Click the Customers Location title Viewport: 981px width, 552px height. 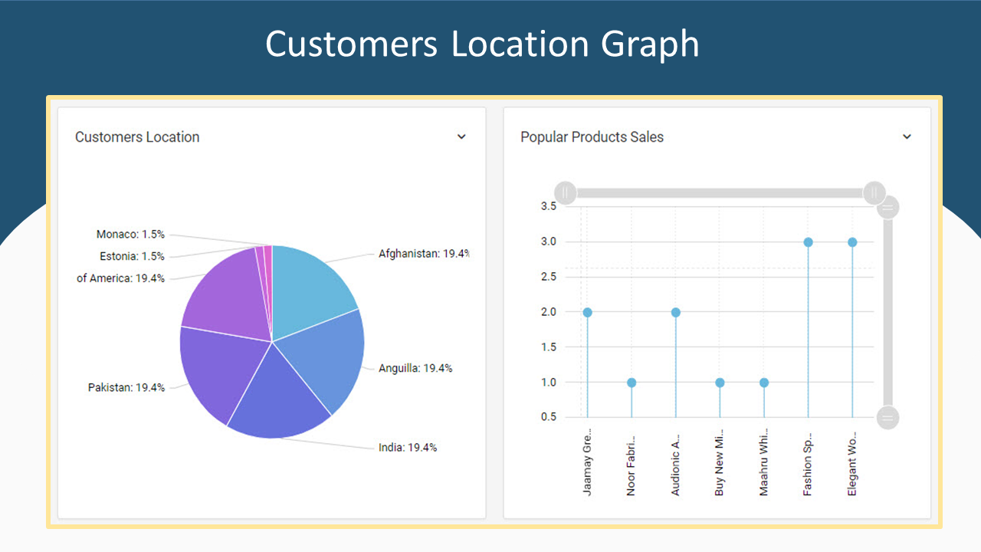(137, 136)
